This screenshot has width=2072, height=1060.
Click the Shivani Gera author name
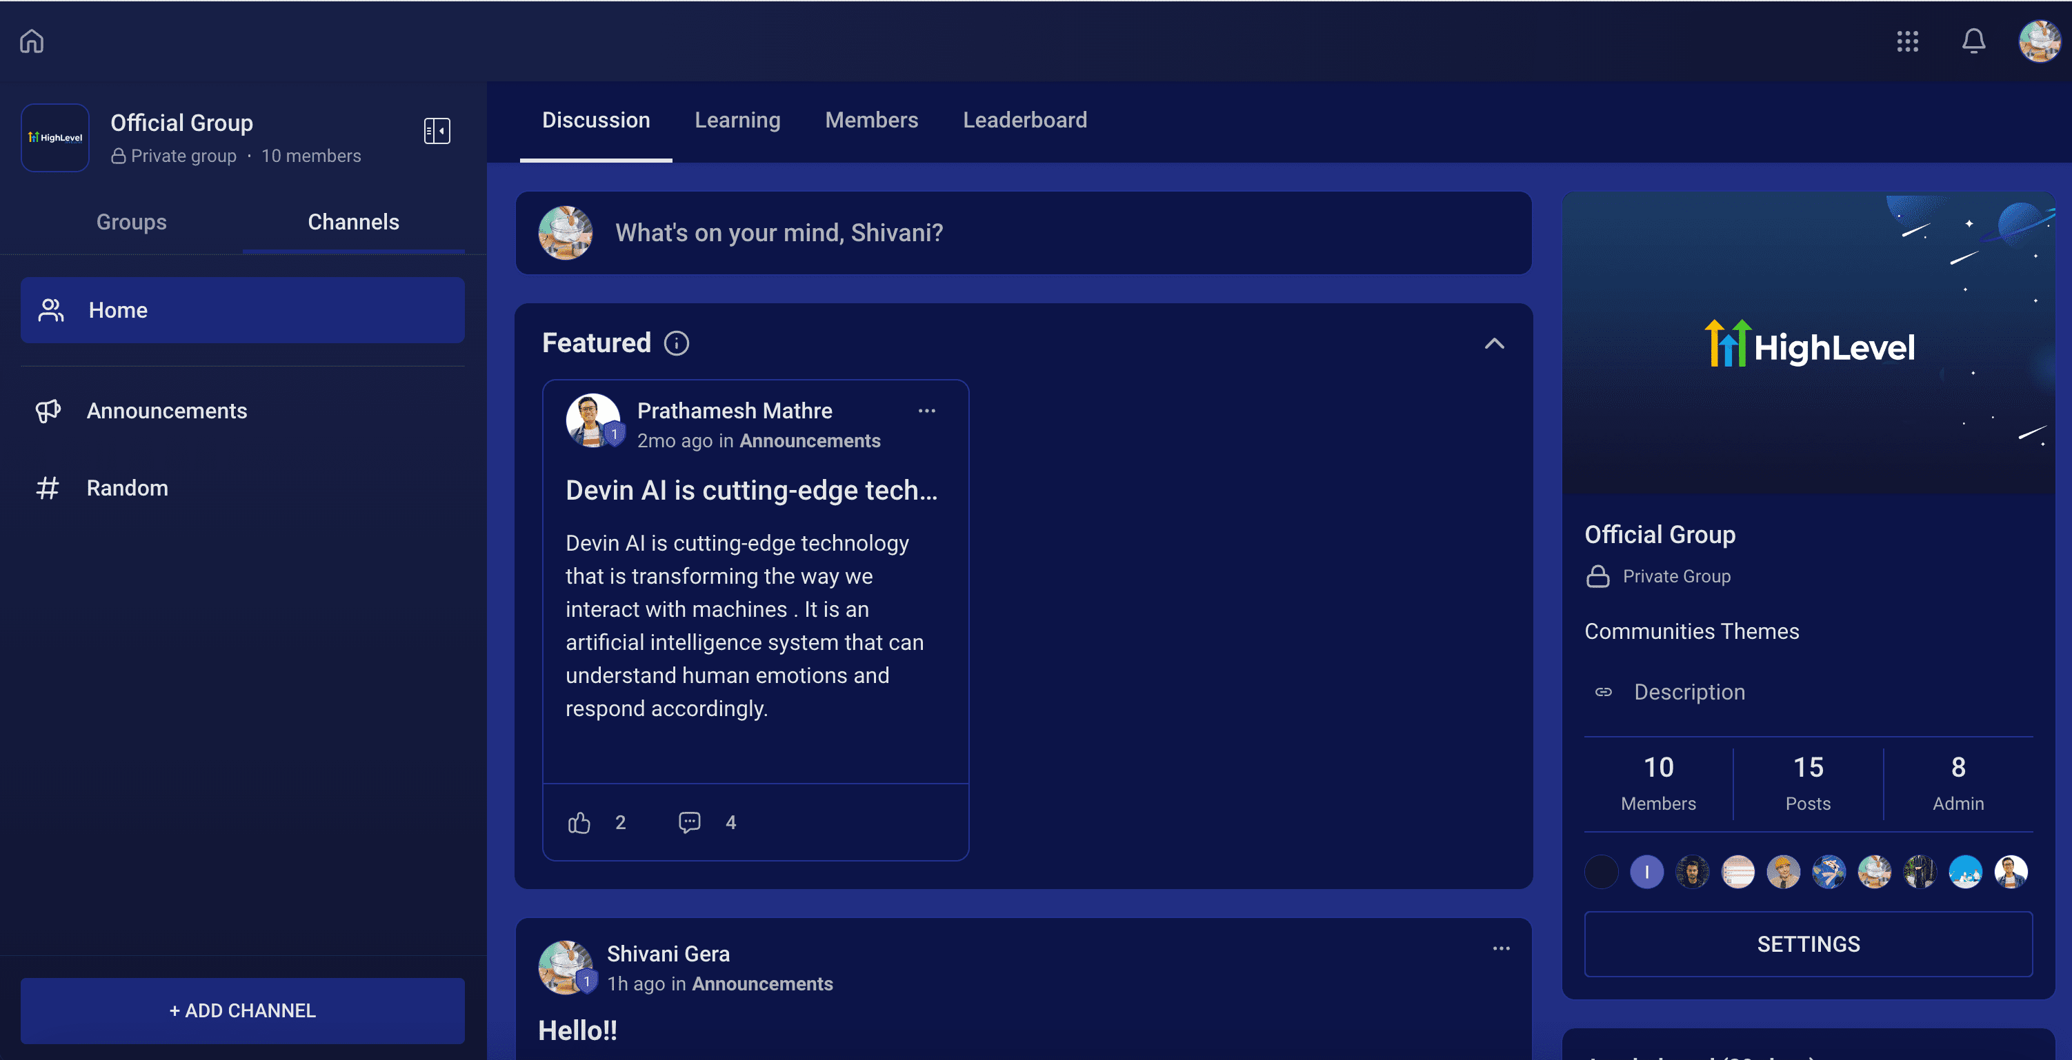coord(668,954)
